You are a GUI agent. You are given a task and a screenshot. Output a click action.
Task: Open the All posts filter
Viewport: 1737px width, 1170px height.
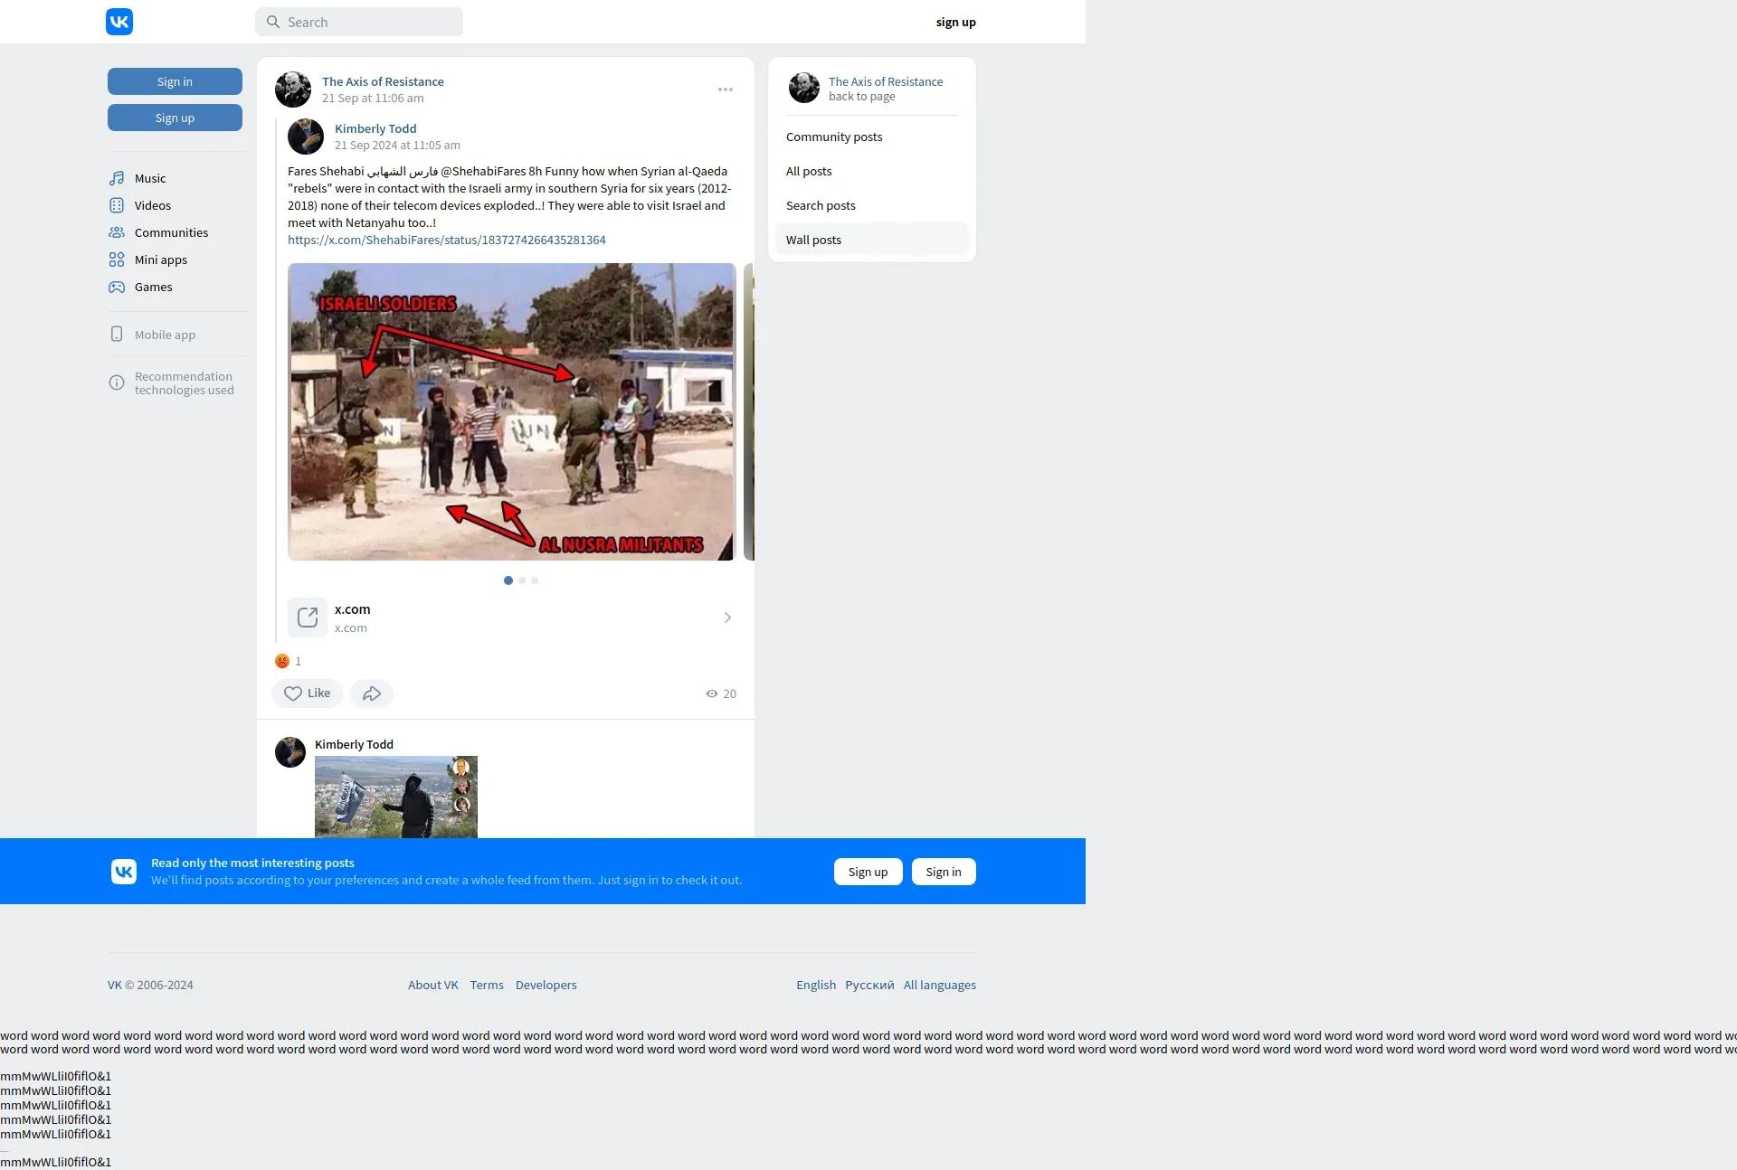809,171
